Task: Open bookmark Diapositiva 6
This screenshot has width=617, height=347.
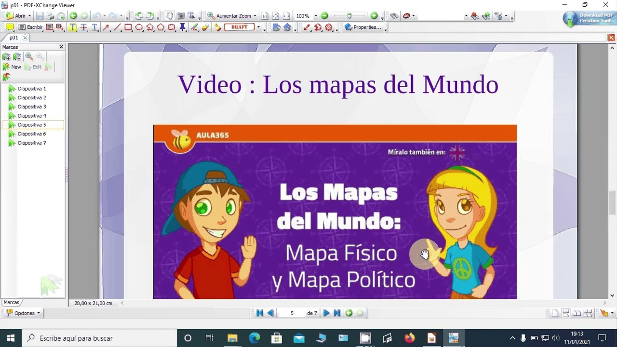Action: click(32, 134)
